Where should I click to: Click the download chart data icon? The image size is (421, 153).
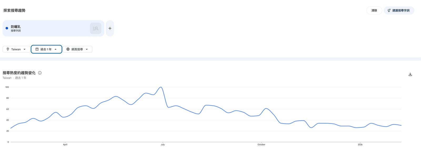click(x=410, y=74)
